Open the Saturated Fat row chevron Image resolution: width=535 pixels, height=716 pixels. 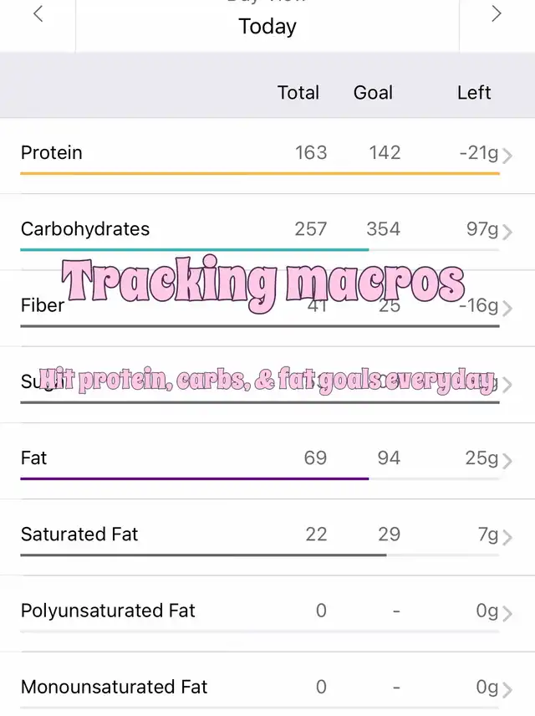pyautogui.click(x=507, y=538)
